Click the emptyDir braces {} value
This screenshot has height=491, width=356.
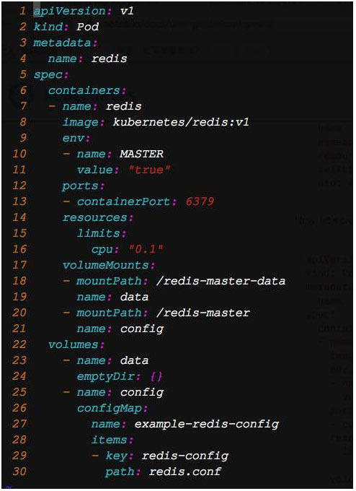click(156, 376)
